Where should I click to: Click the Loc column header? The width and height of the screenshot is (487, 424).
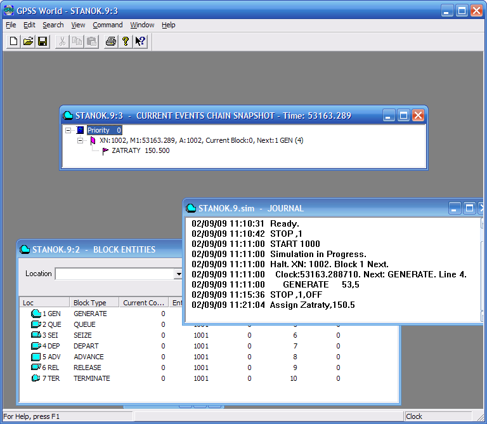(45, 303)
